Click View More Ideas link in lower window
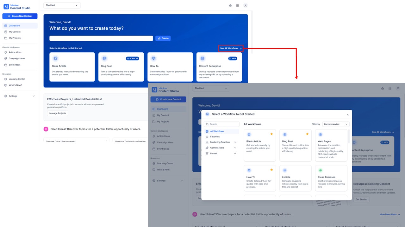The image size is (405, 227). point(390,214)
